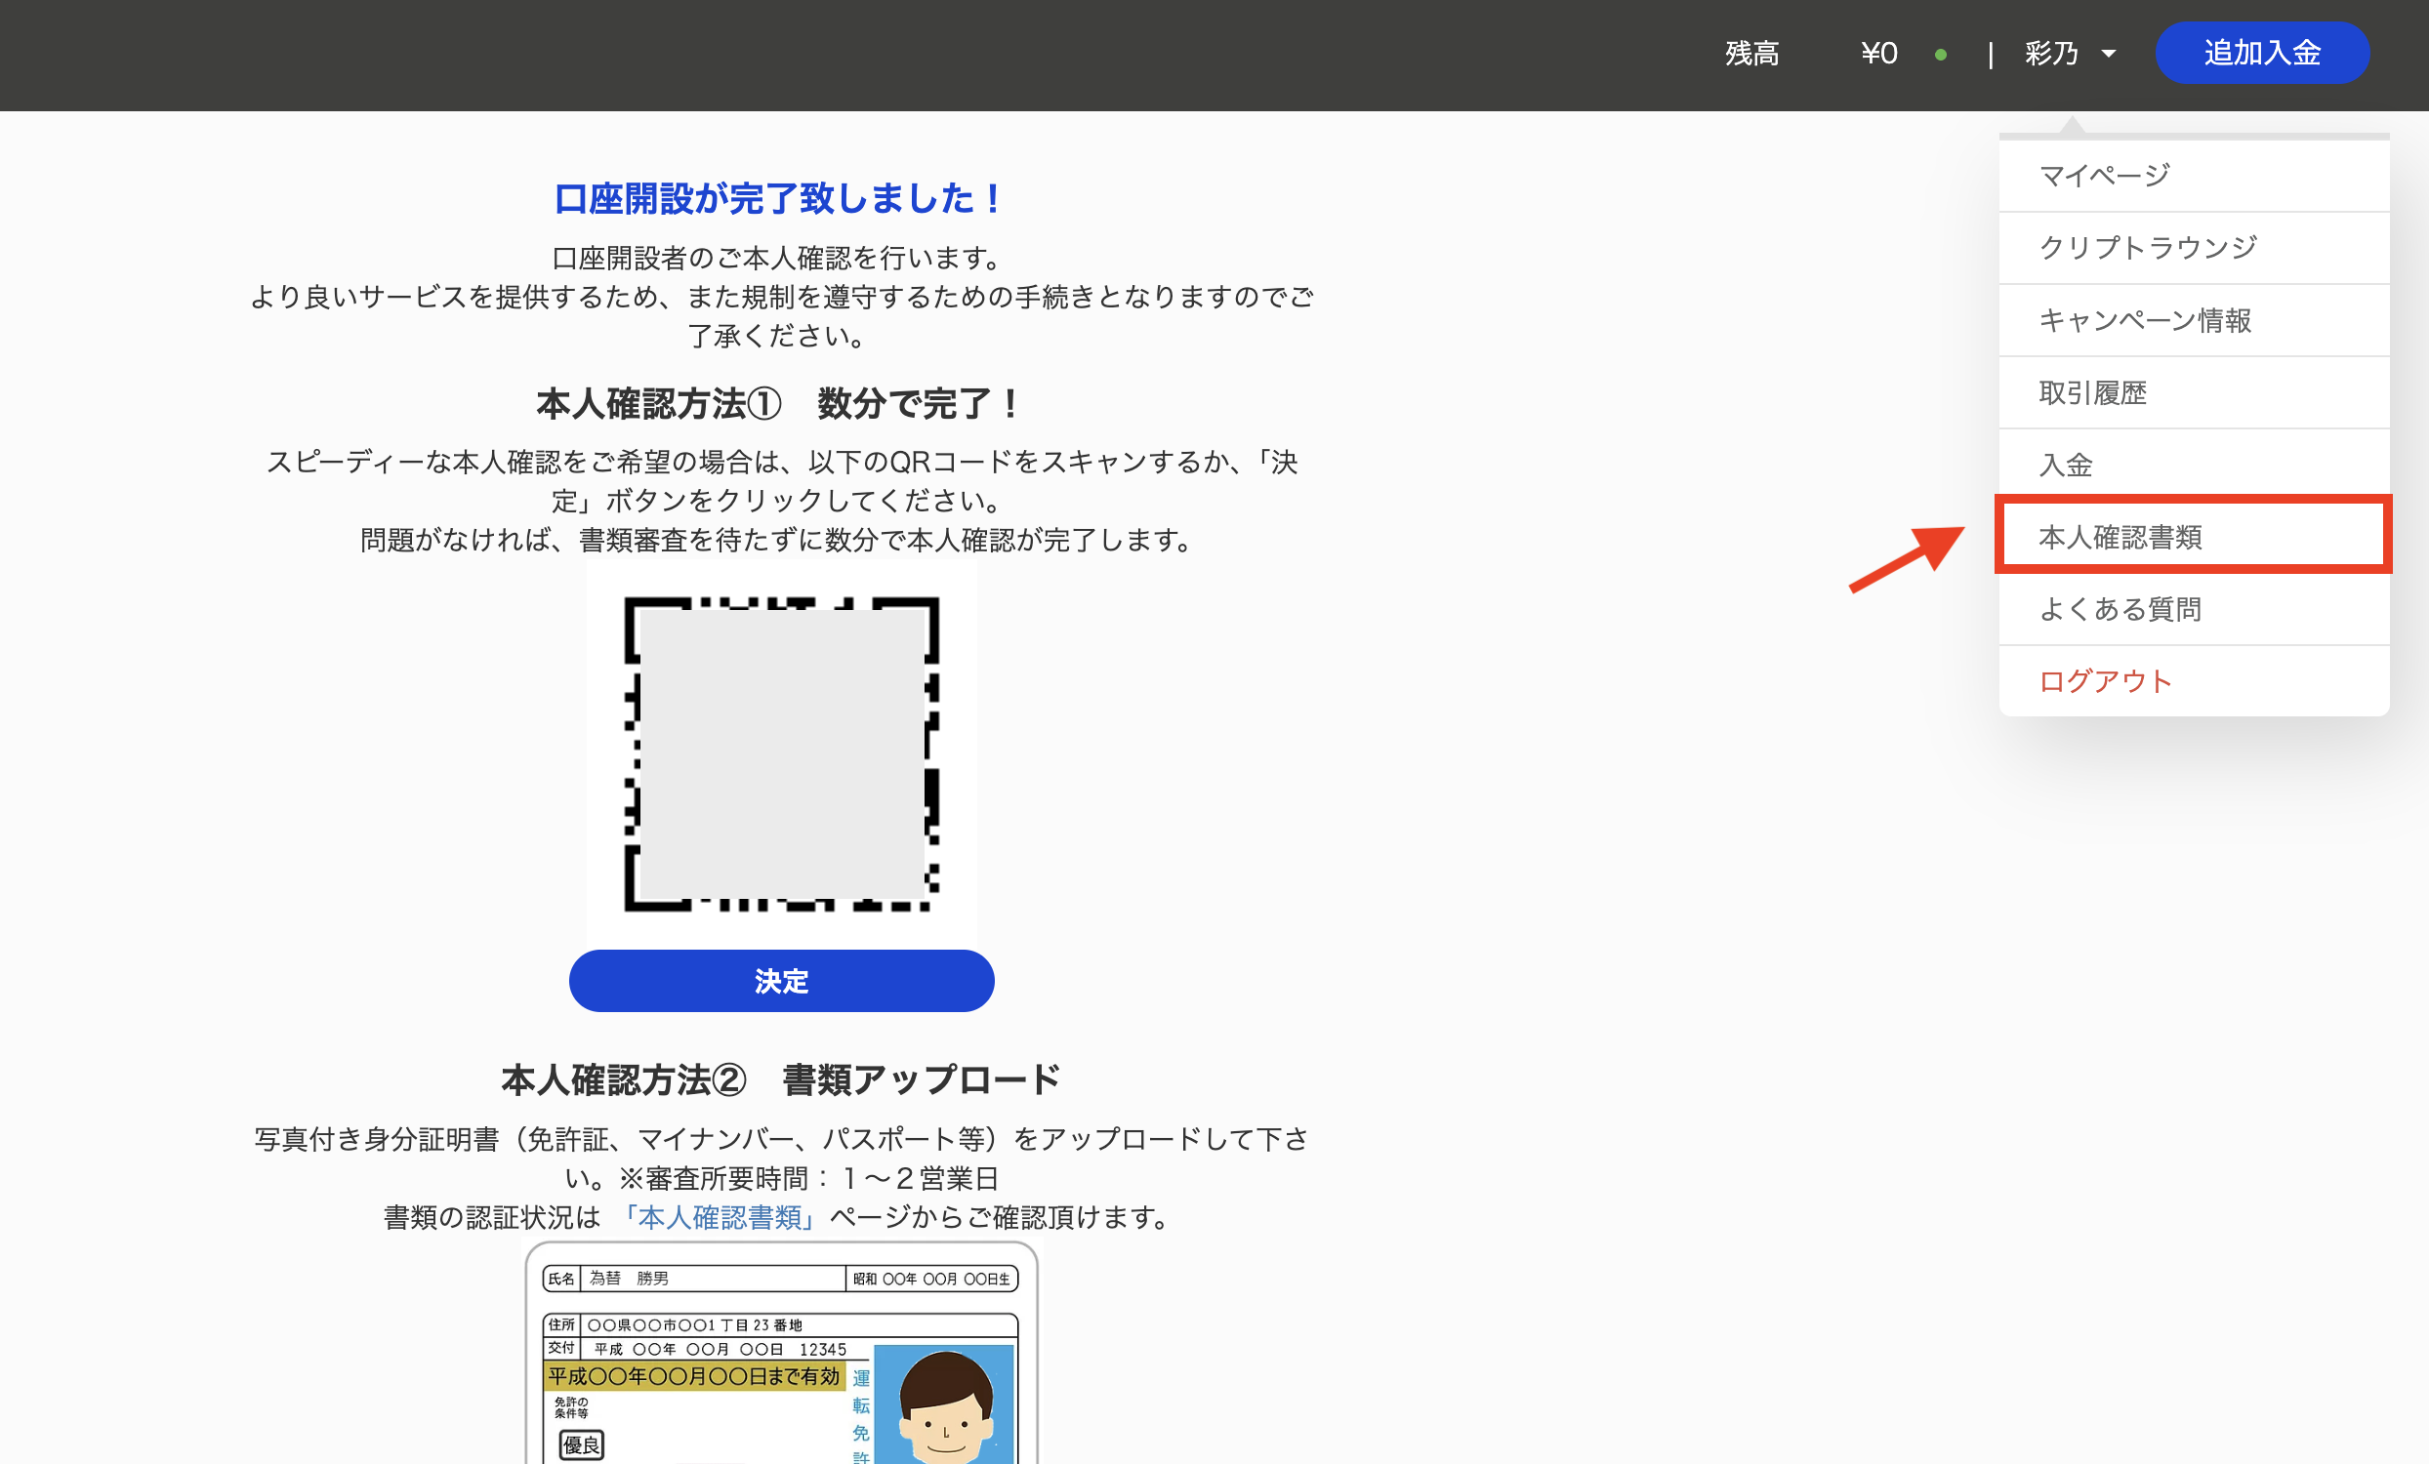The height and width of the screenshot is (1464, 2429).
Task: Click the 口座開設が完了致しました！ heading
Action: pos(781,198)
